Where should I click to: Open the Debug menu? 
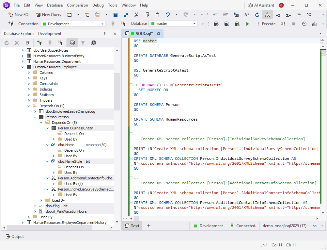click(98, 5)
